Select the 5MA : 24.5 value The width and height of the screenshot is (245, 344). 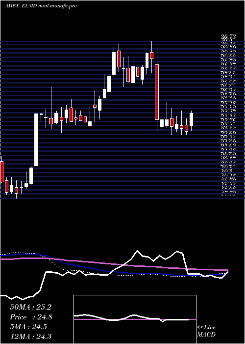pos(28,327)
